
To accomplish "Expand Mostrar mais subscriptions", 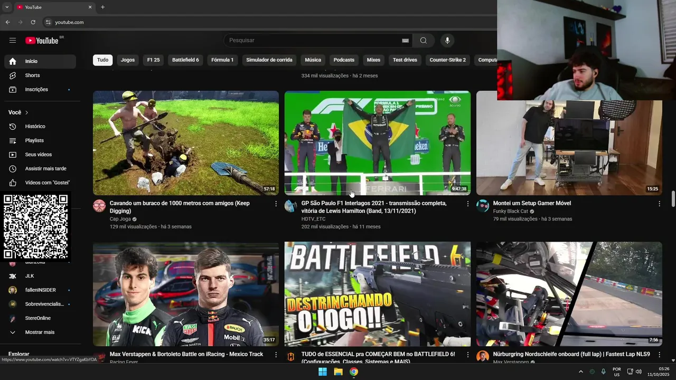I will pyautogui.click(x=40, y=332).
